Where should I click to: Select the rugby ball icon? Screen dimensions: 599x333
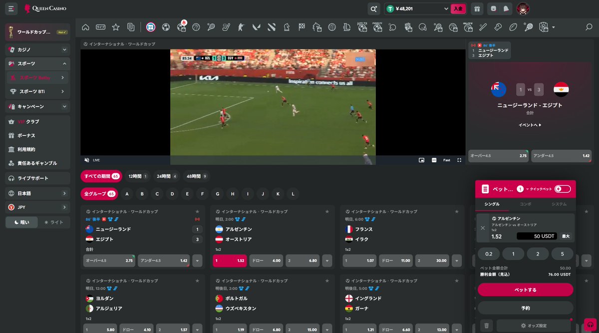click(x=513, y=27)
